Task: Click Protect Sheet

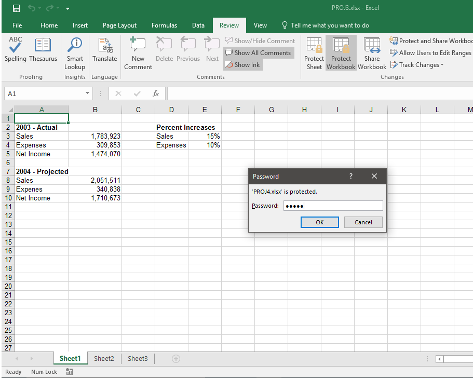Action: pos(314,52)
